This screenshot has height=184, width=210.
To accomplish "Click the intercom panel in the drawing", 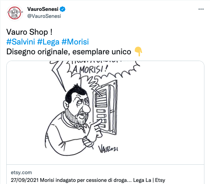I will click(x=105, y=107).
